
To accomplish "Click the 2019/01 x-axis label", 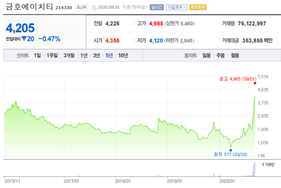I will pos(175,181).
